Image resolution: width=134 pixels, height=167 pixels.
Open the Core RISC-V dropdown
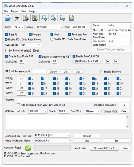pyautogui.click(x=18, y=27)
